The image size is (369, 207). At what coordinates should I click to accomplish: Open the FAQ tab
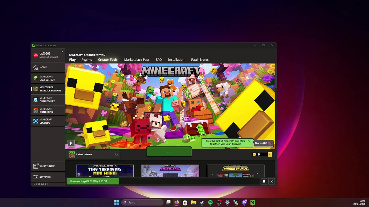(159, 60)
